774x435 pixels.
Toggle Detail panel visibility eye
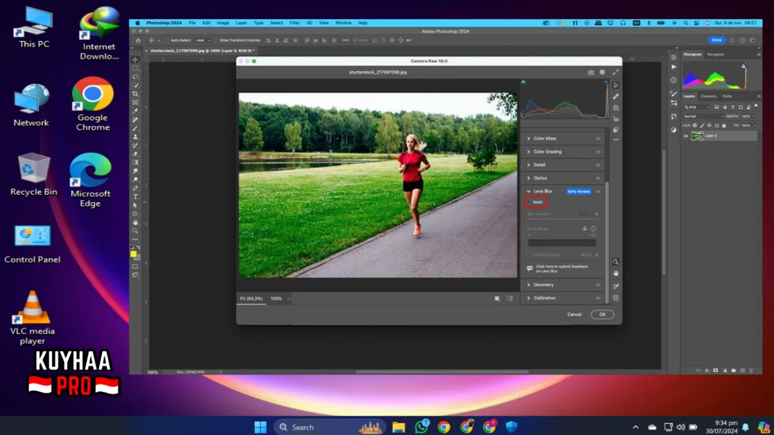point(599,165)
